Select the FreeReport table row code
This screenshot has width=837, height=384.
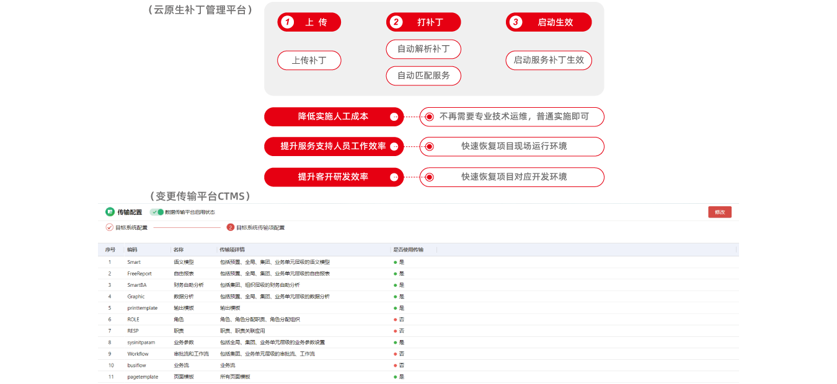click(139, 274)
